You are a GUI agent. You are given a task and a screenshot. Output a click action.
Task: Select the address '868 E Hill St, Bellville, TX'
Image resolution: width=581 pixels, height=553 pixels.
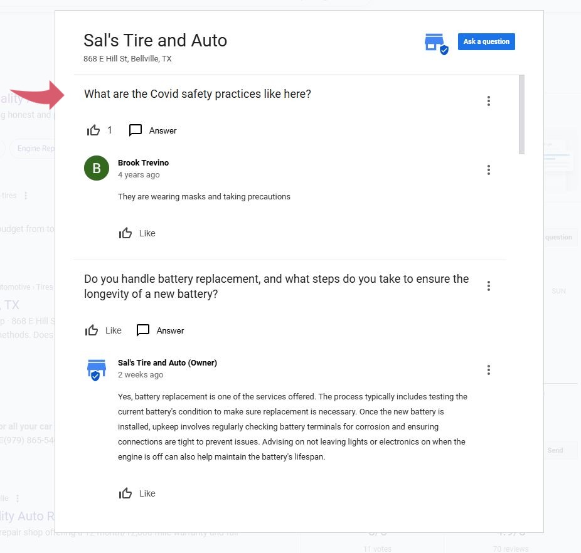point(127,58)
